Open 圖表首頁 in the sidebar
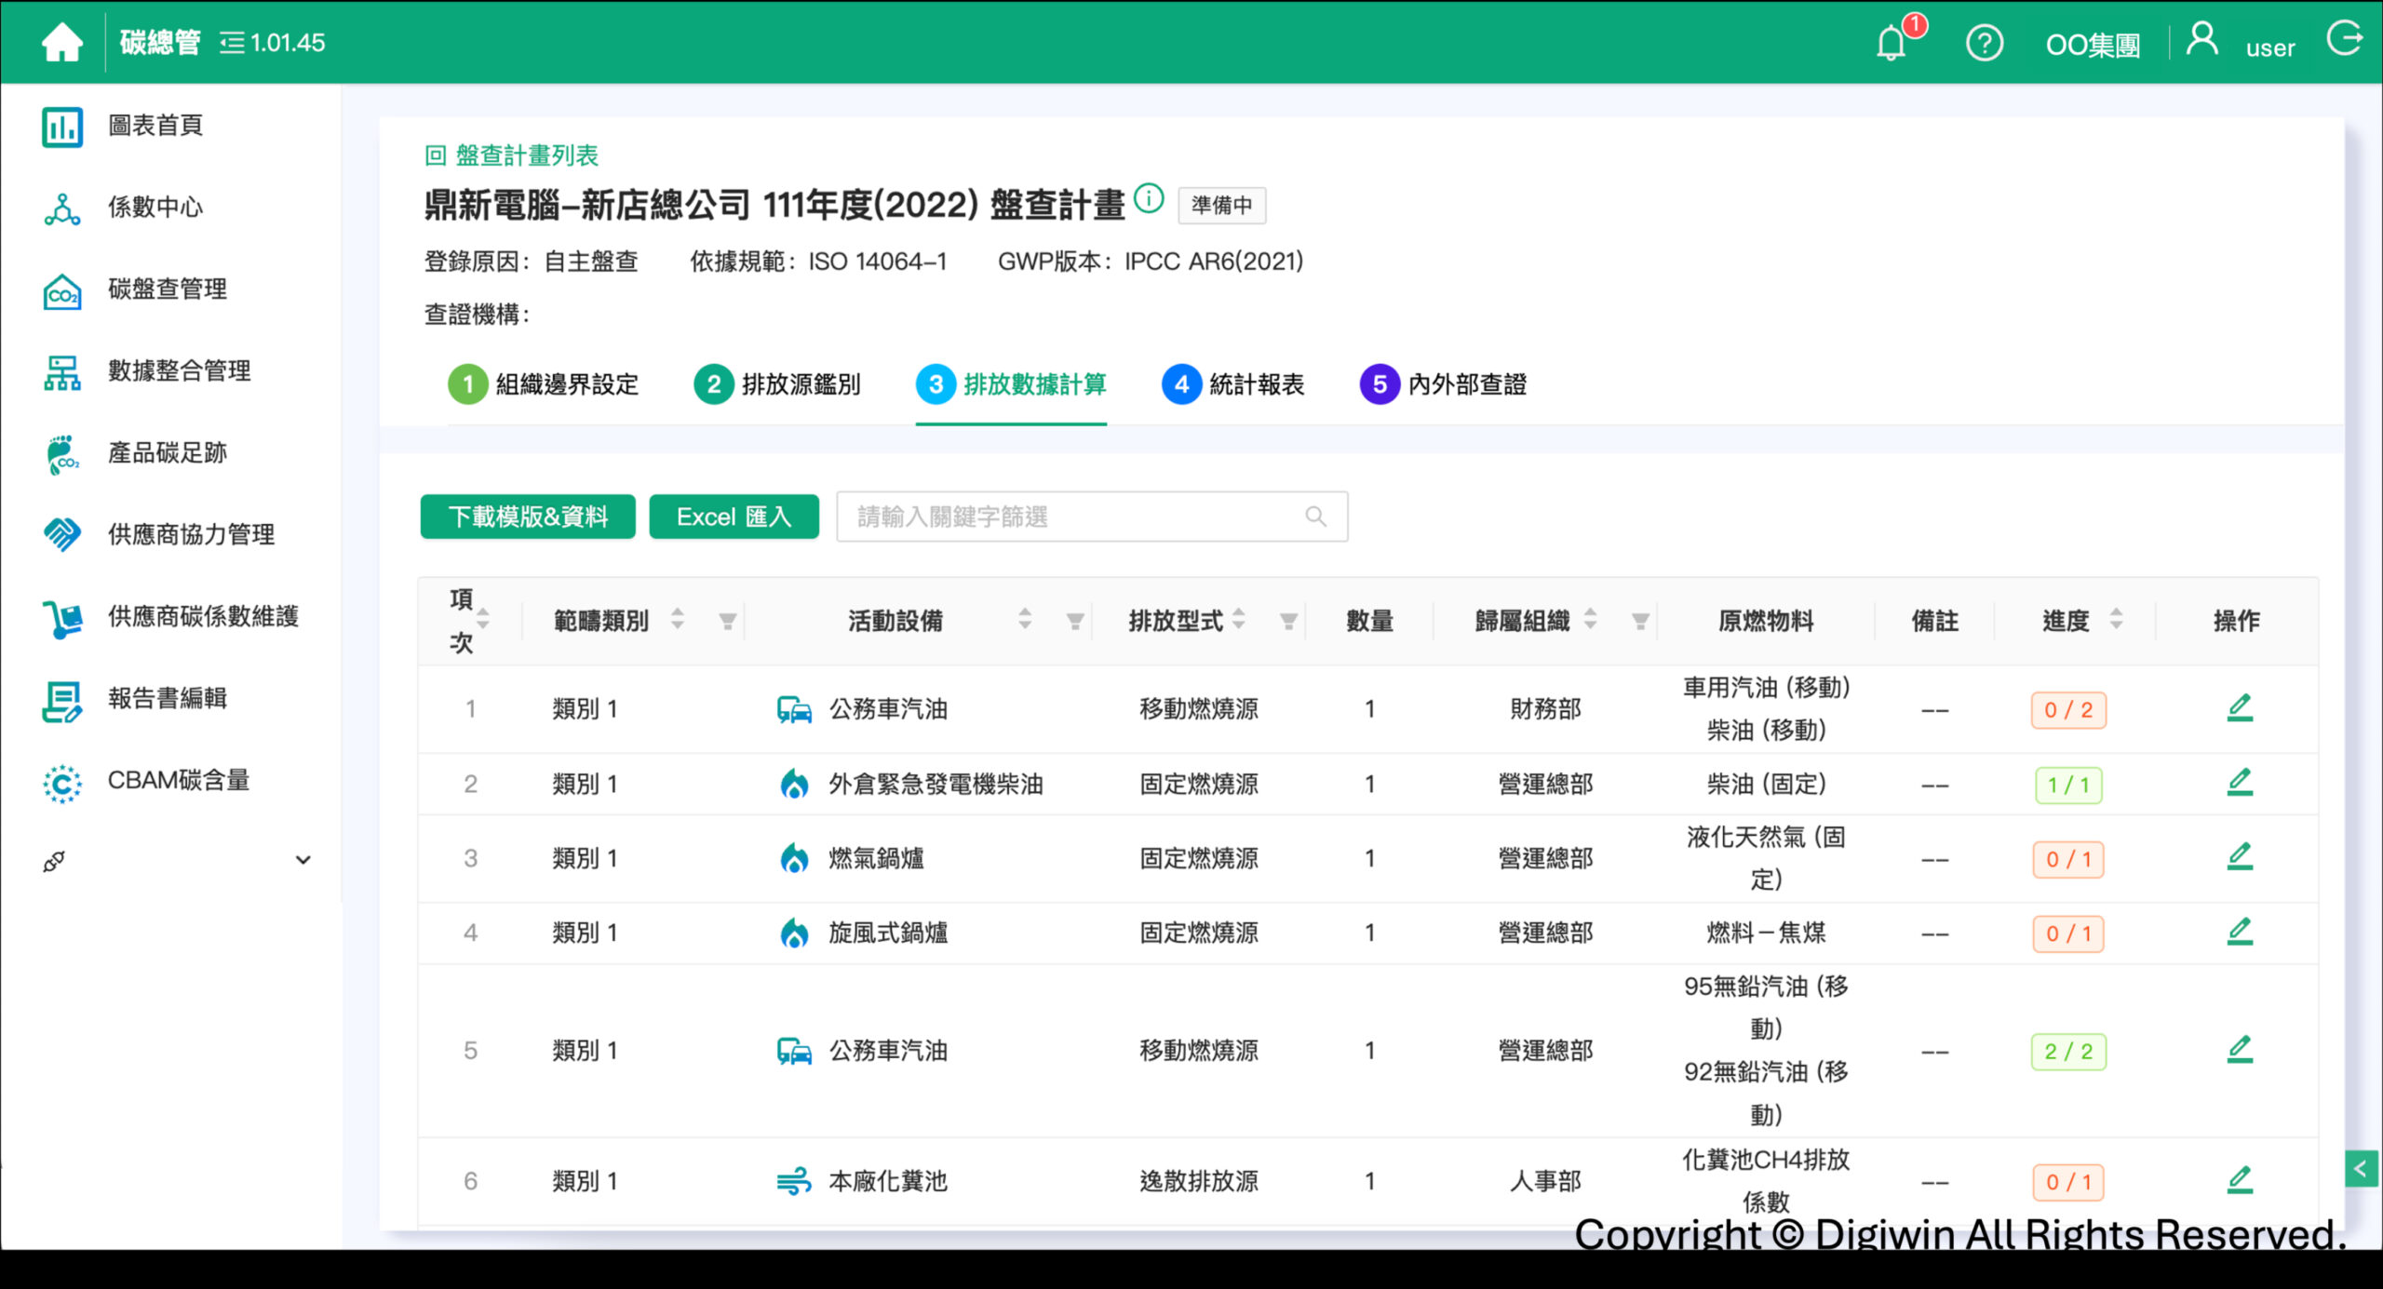 155,126
